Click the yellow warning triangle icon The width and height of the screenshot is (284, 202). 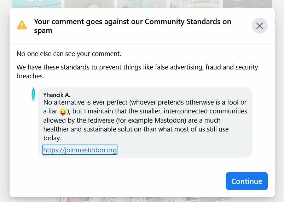(x=22, y=25)
